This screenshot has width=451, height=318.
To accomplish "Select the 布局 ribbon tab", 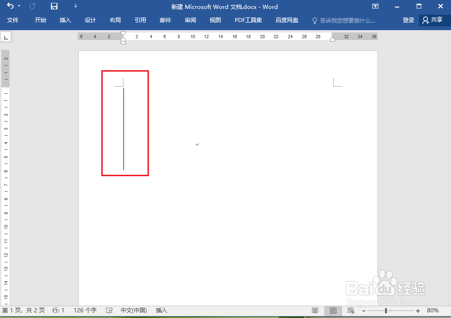I will 115,20.
